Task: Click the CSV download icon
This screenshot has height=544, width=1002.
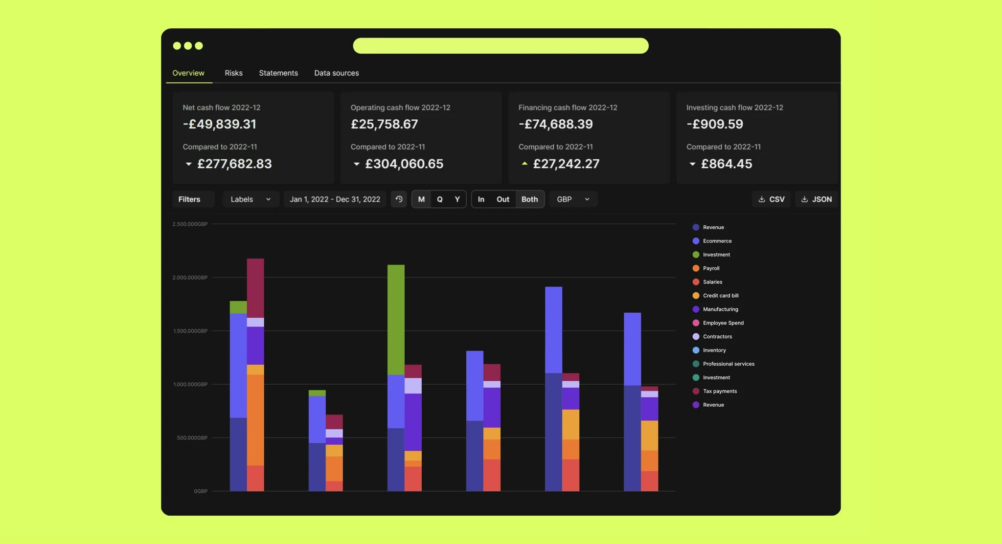Action: tap(761, 199)
